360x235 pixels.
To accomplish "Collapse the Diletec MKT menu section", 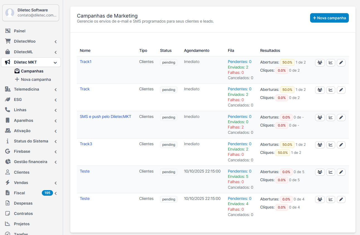I will 55,62.
